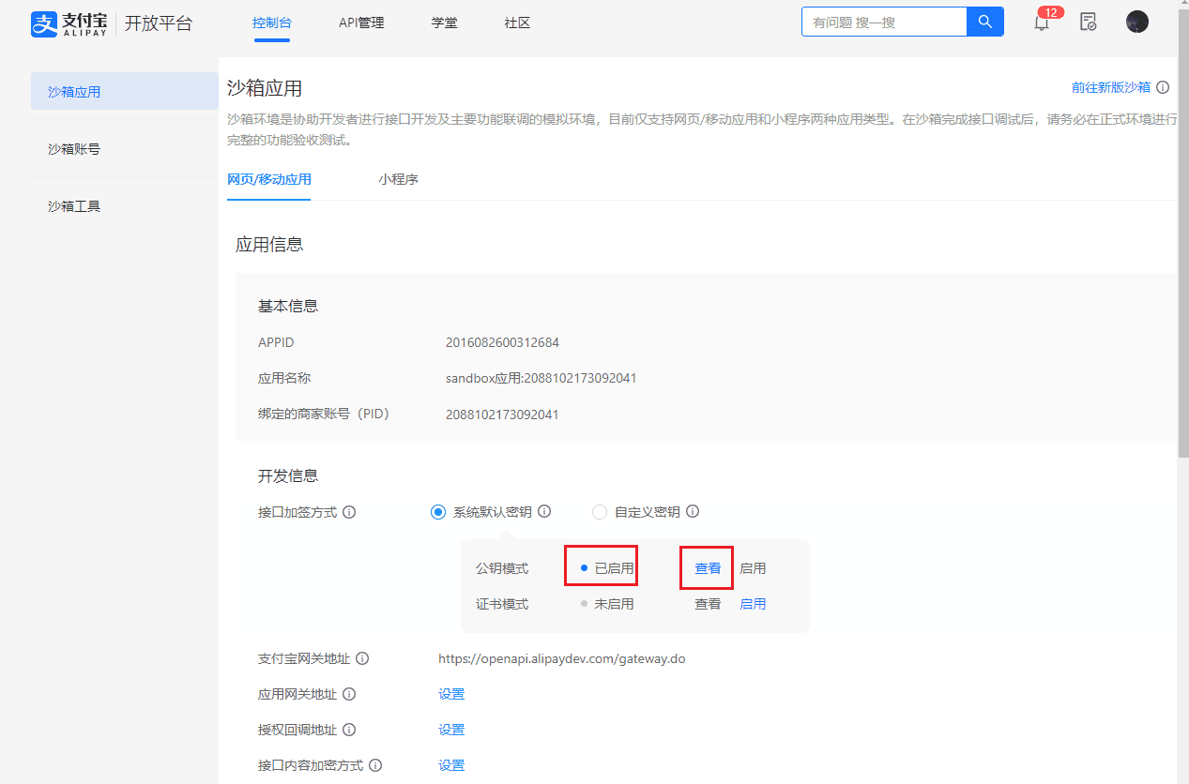Click the 公钥模式 label
Viewport: 1189px width, 784px height.
(502, 568)
